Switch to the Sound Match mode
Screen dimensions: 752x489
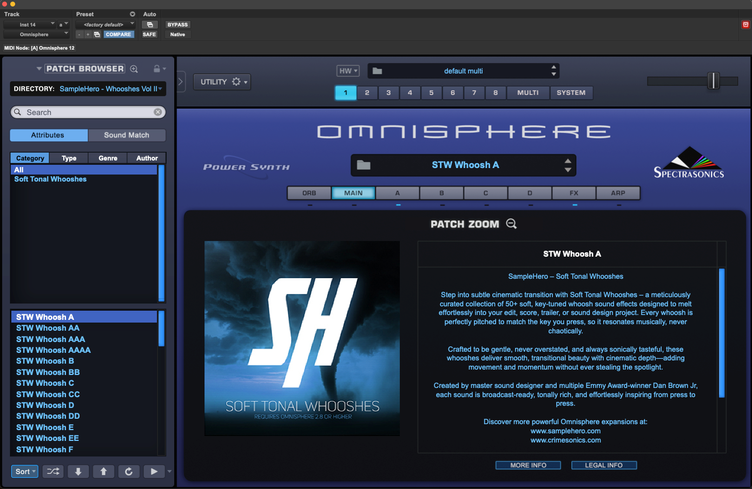127,135
